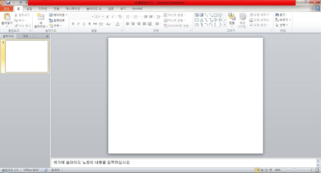Select the oval shape
The height and width of the screenshot is (173, 321).
point(220,15)
